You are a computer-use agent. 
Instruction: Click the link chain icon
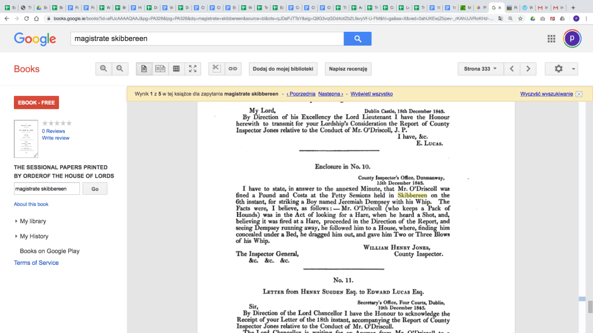[233, 69]
